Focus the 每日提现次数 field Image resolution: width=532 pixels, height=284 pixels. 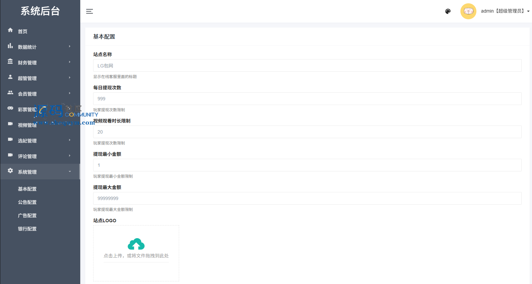click(x=307, y=99)
